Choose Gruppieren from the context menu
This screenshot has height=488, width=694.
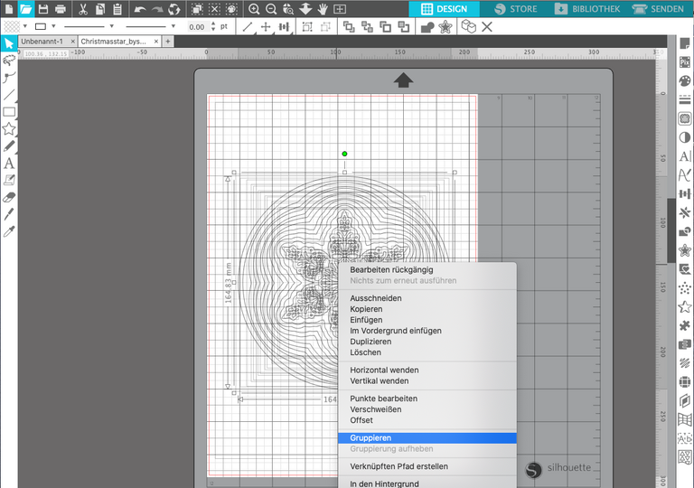click(370, 438)
